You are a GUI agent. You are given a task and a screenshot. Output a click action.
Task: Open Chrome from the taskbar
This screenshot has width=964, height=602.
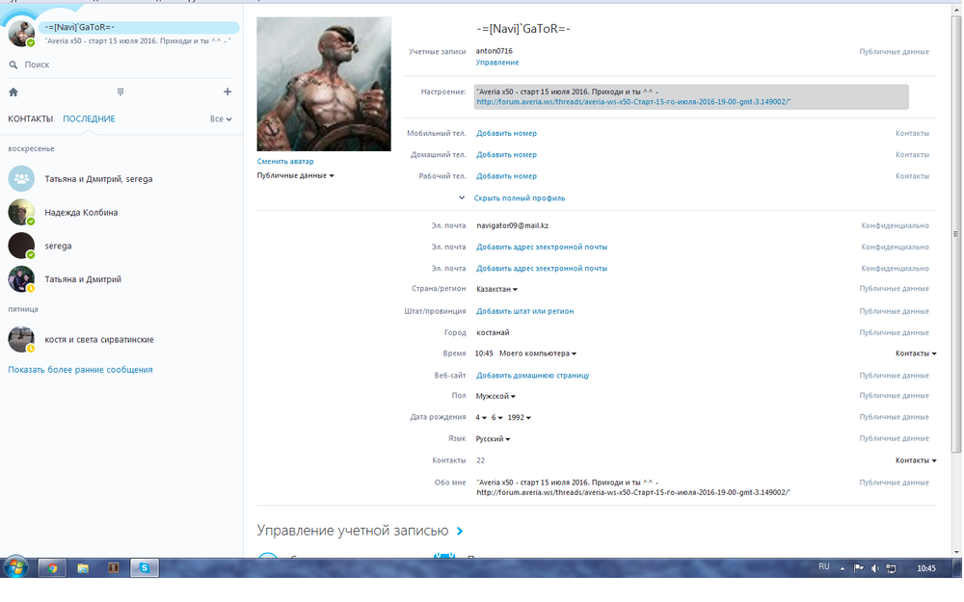(52, 568)
